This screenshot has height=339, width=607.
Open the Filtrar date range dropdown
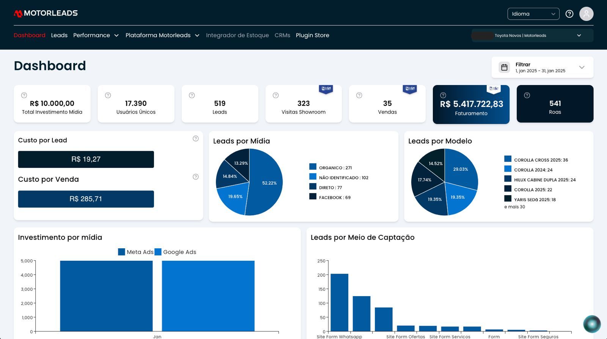click(x=543, y=67)
